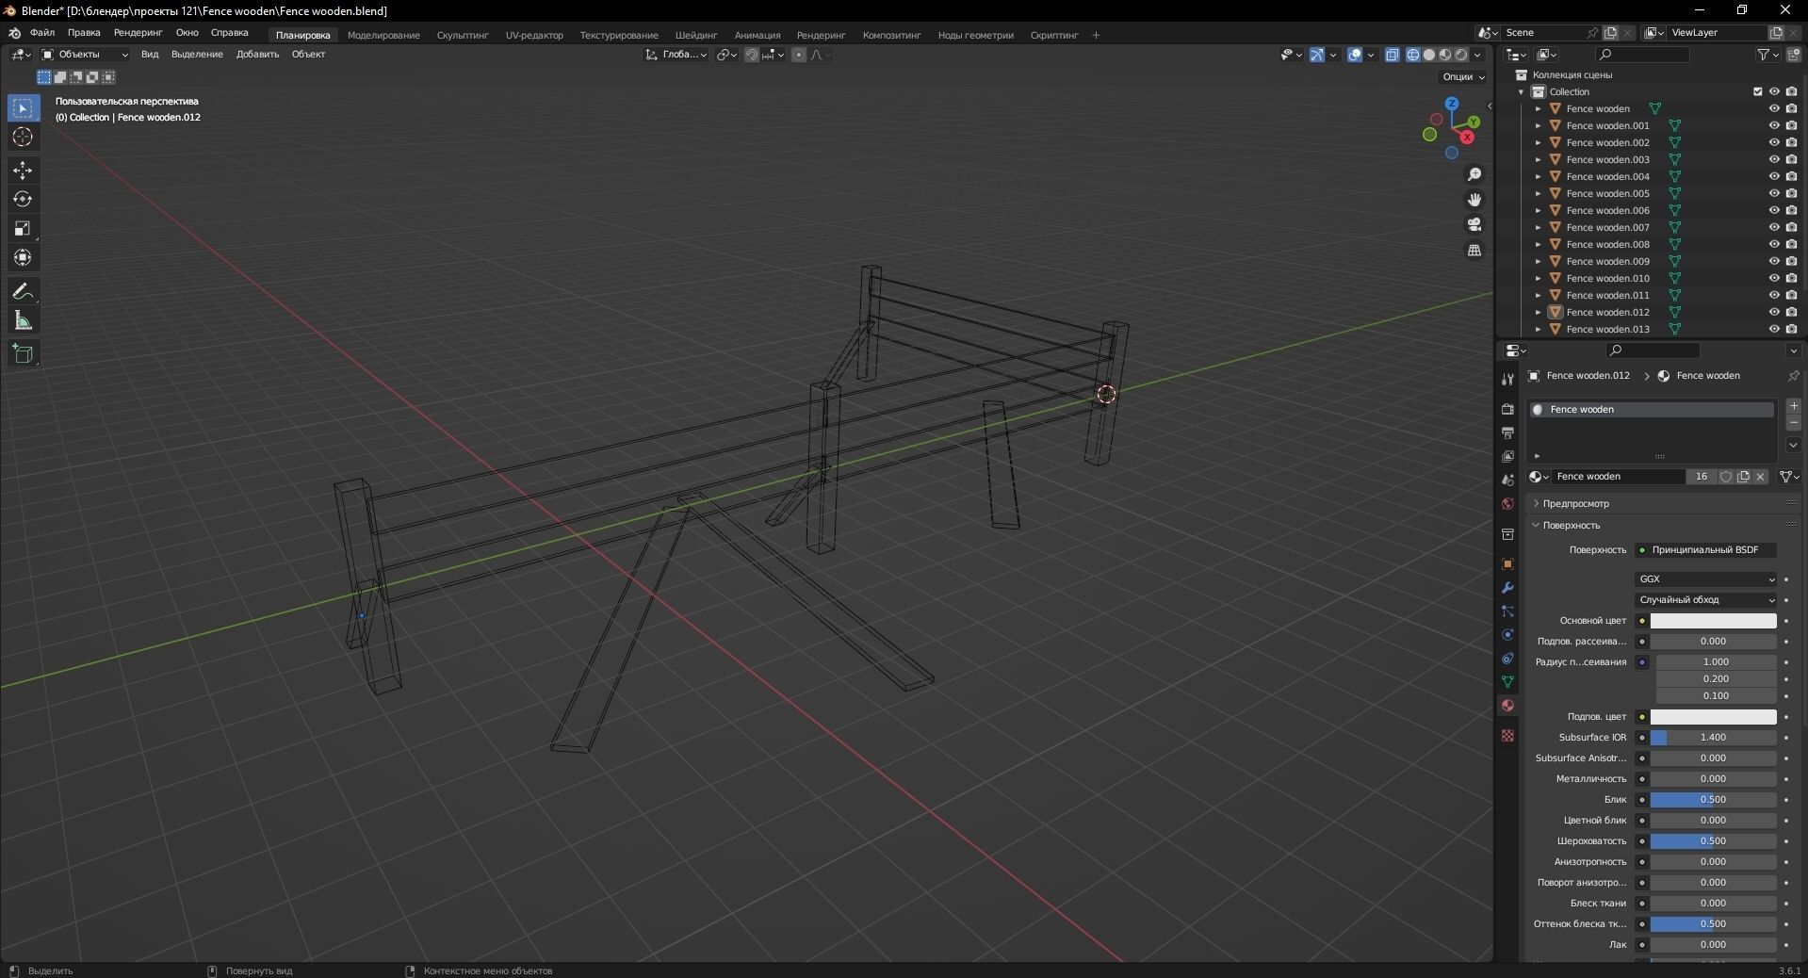Toggle Collection exclude checkbox

point(1757,91)
